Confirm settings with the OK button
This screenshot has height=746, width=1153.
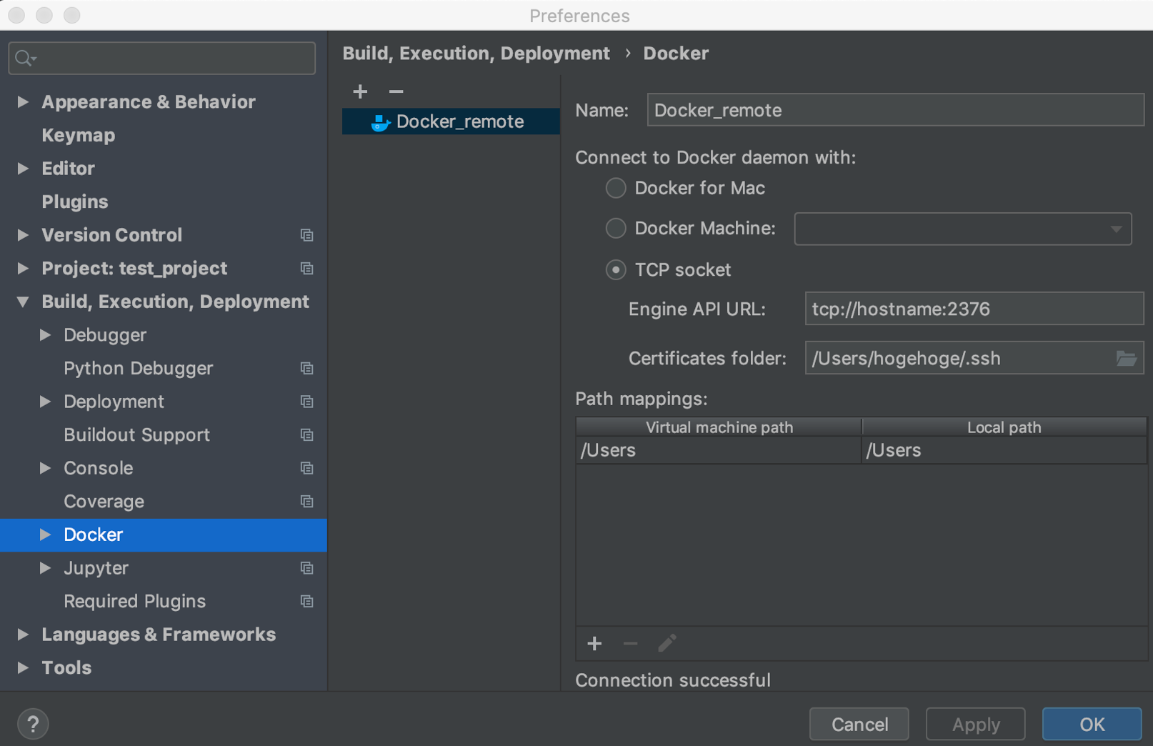(1091, 724)
